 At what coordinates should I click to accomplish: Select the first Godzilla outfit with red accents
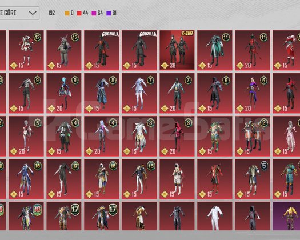[x=102, y=50]
